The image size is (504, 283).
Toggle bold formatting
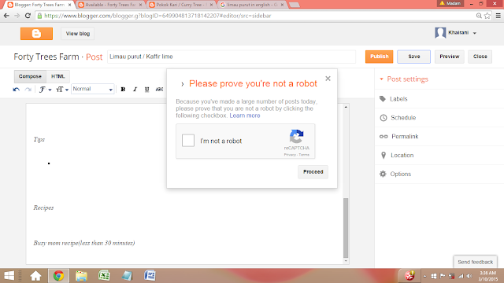(123, 90)
